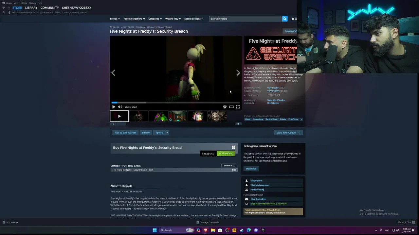This screenshot has height=235, width=419.
Task: Select the Survival Horror tag
Action: click(x=272, y=119)
